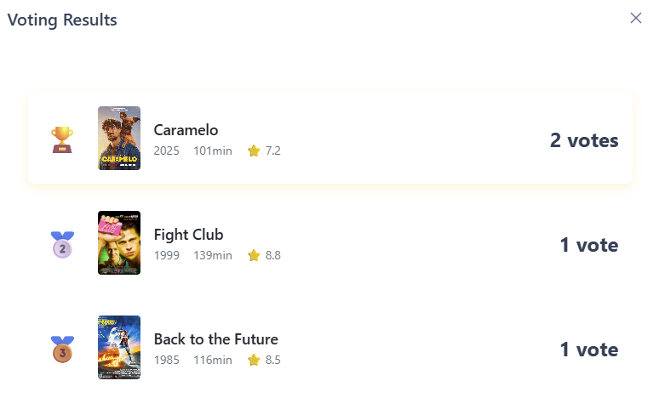Click the 1985 year of Back to the Future

(167, 360)
